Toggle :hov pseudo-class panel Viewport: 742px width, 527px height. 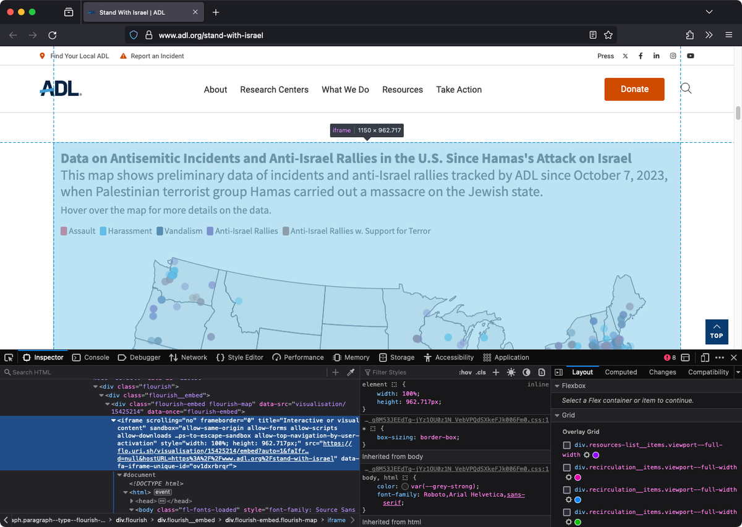click(x=465, y=373)
